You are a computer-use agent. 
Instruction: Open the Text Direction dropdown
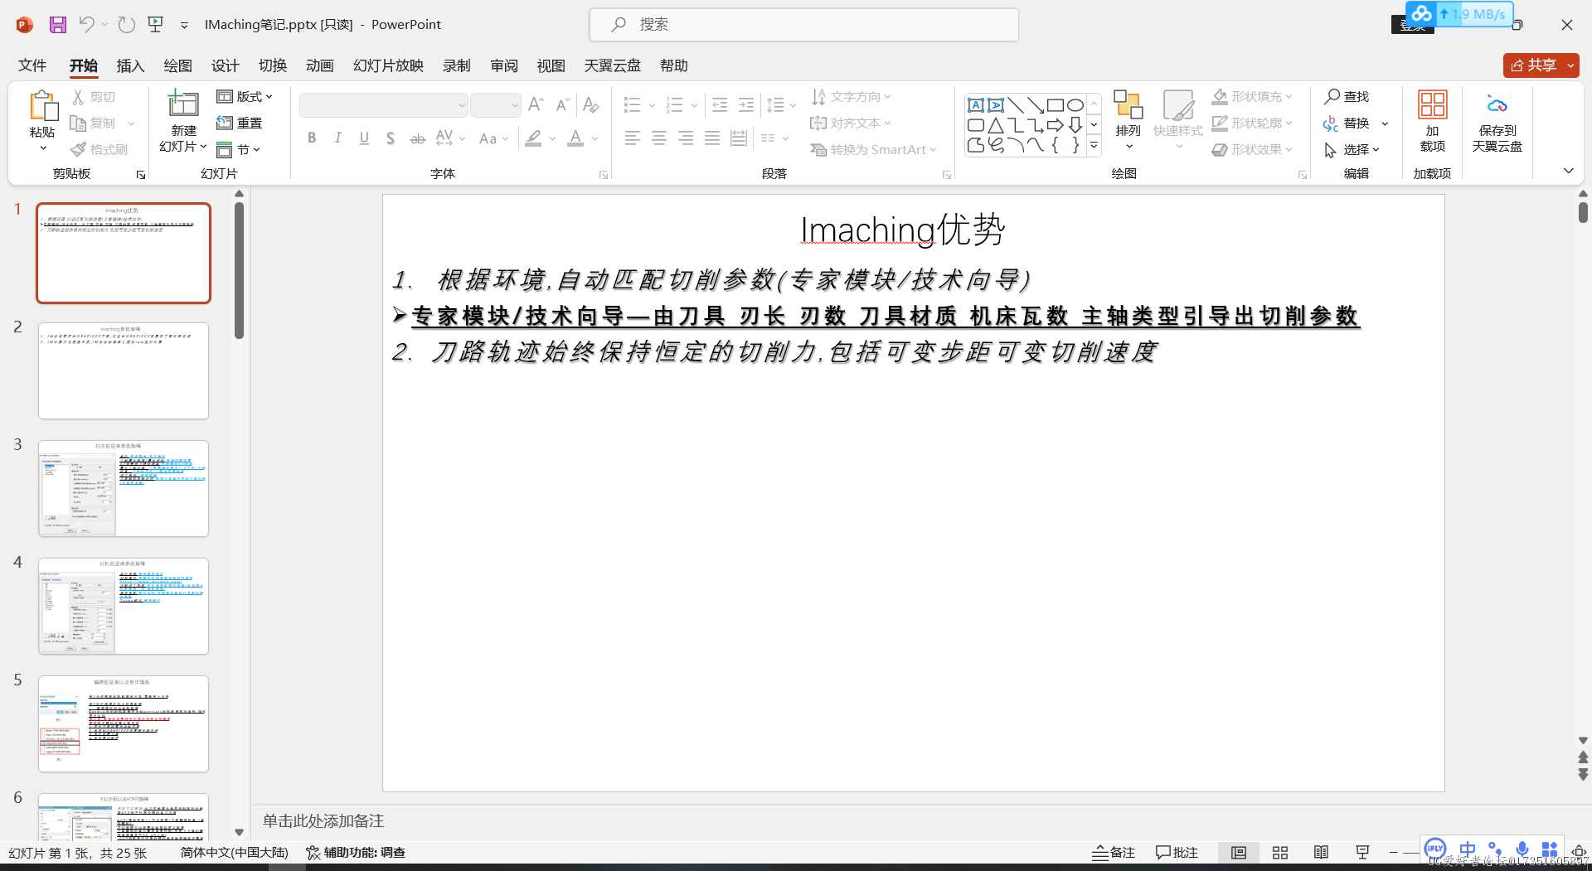[851, 97]
